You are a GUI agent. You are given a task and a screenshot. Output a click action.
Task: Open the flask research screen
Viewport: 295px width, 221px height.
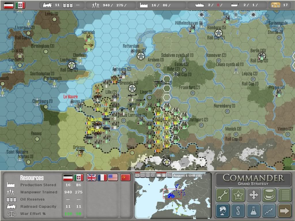(254, 210)
